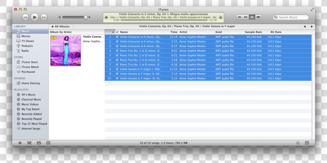Open TV Shows in the library
327x163 pixels.
click(28, 41)
